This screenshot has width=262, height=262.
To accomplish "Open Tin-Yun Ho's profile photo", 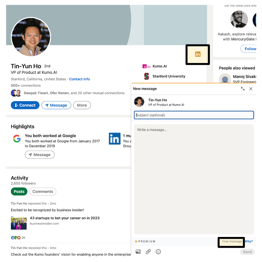I will click(x=31, y=37).
